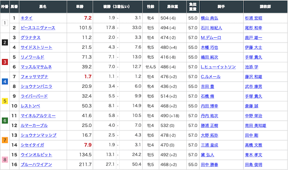Open horse link ウインオルビット

coord(36,155)
